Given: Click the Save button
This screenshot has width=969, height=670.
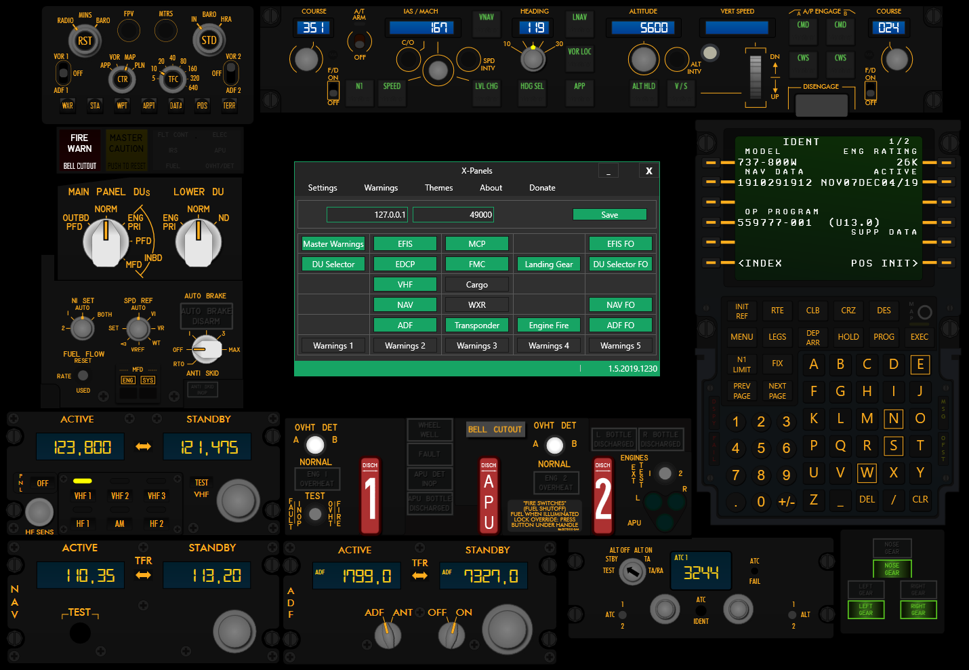Looking at the screenshot, I should pos(609,215).
